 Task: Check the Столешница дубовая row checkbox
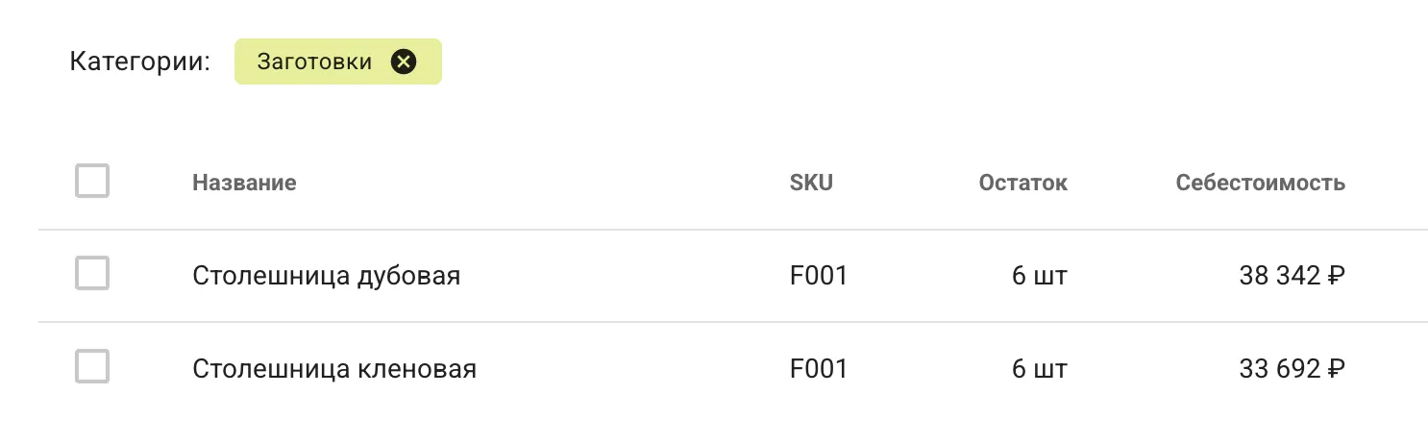[x=92, y=274]
